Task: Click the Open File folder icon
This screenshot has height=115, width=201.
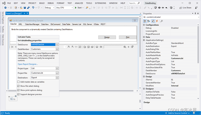Action: 21,8
